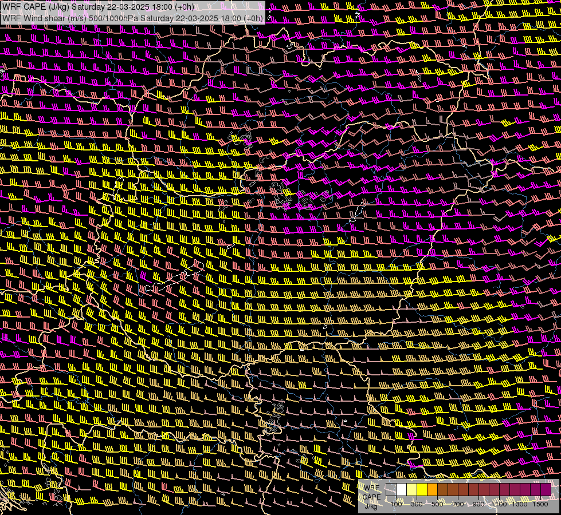Click the purple 1500+ J/kg legend swatch
Viewport: 561px width, 515px height.
(546, 489)
